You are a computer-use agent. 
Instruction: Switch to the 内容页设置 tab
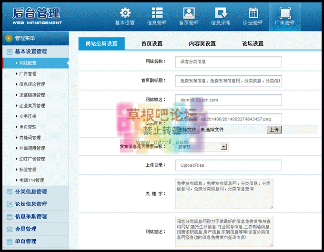(x=202, y=43)
